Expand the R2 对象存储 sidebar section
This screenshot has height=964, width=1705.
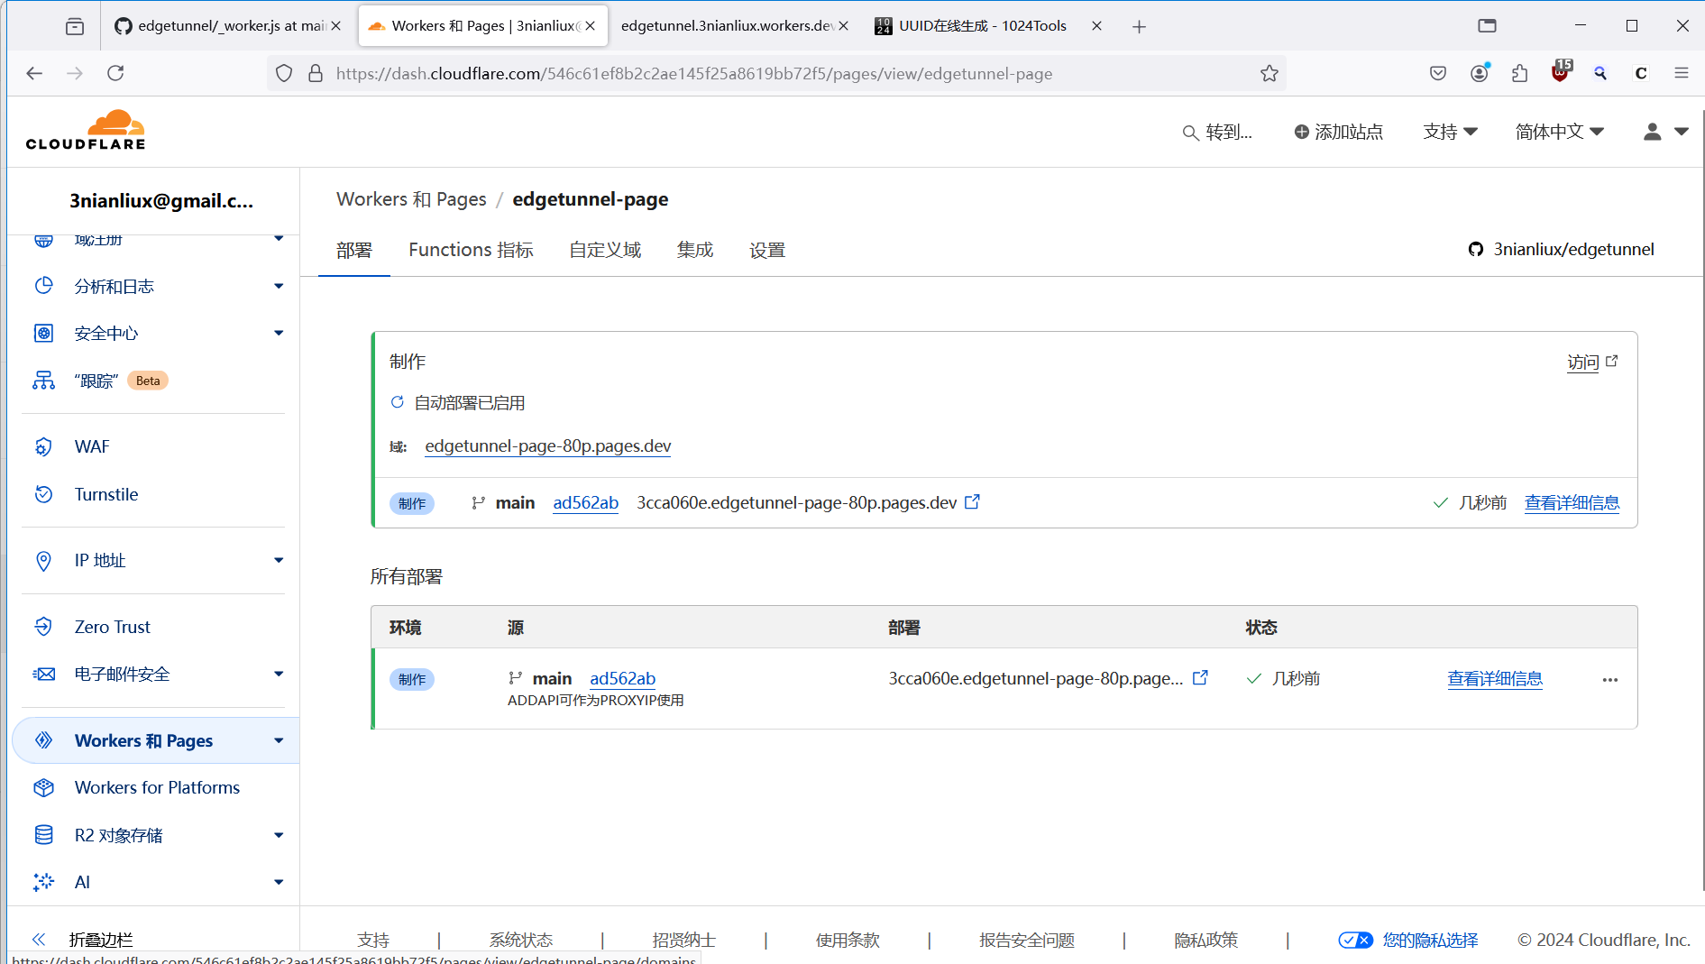tap(279, 835)
